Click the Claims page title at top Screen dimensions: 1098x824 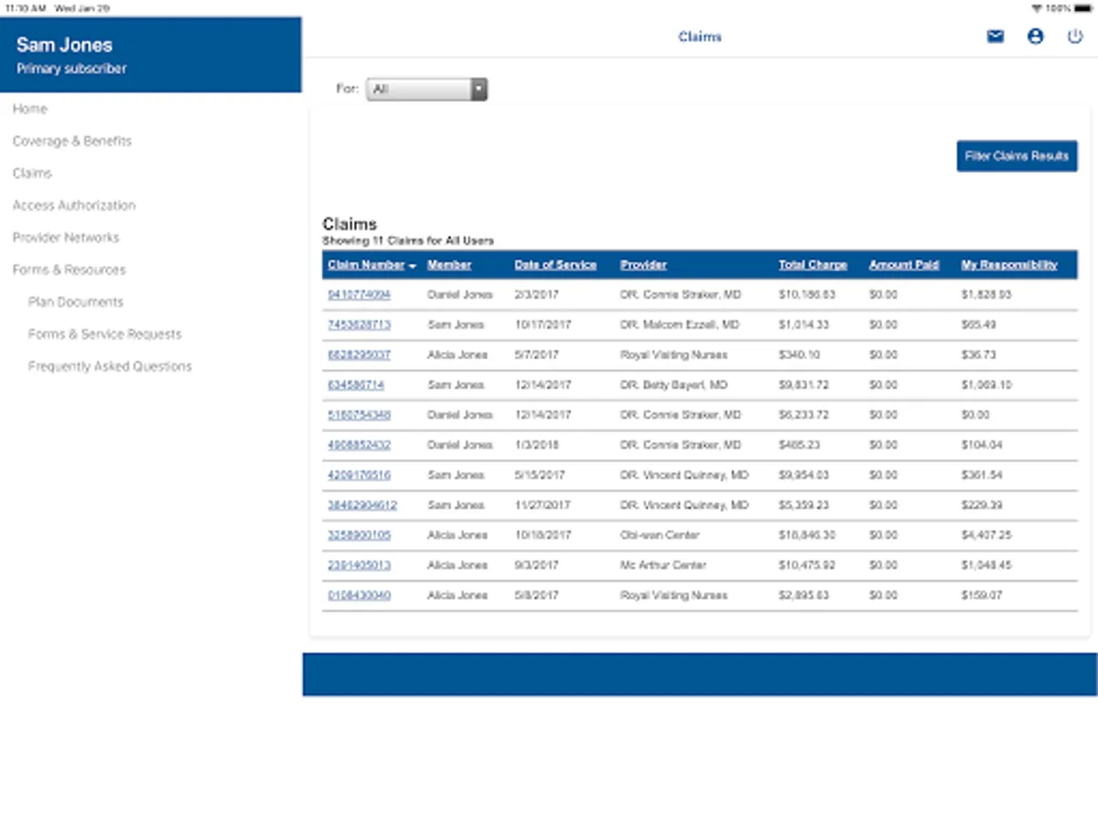[x=700, y=38]
